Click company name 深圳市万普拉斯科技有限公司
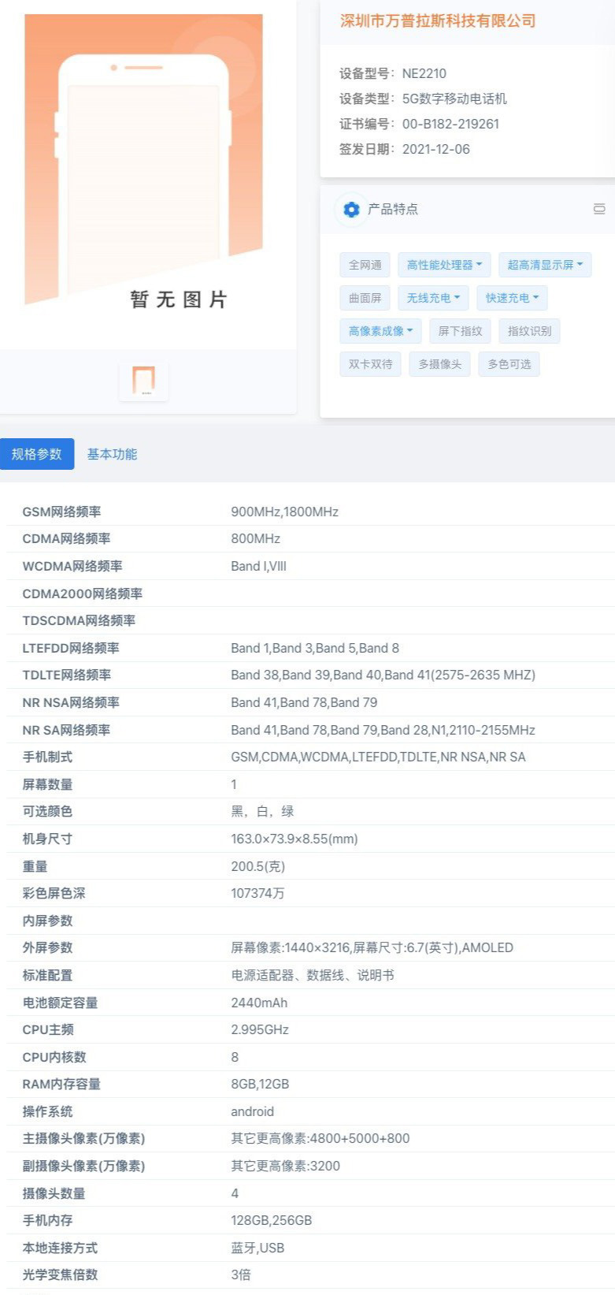Screen dimensions: 615x1295 [x=438, y=21]
